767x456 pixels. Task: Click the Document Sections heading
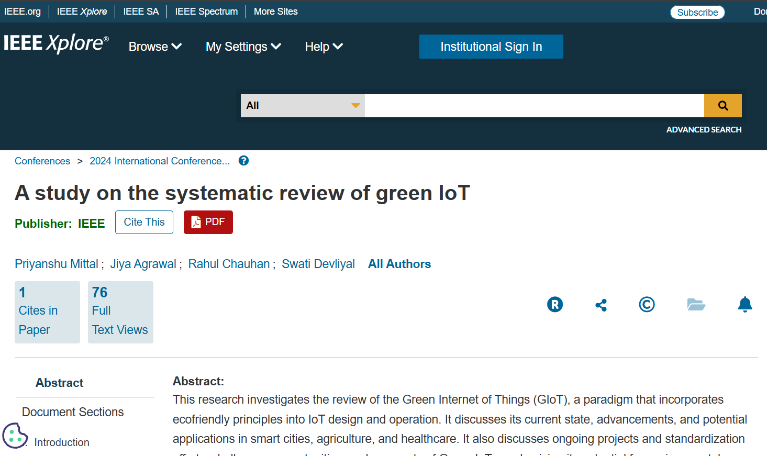point(73,412)
